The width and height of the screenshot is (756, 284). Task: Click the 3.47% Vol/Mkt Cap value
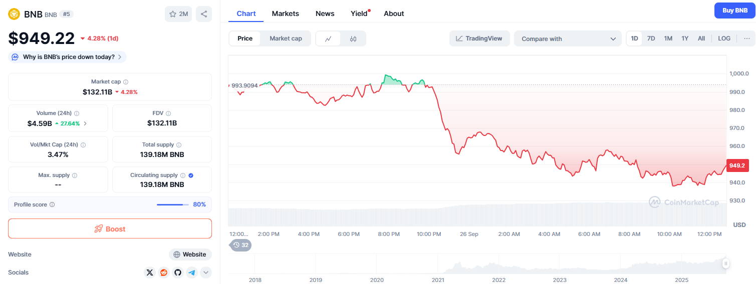coord(58,154)
